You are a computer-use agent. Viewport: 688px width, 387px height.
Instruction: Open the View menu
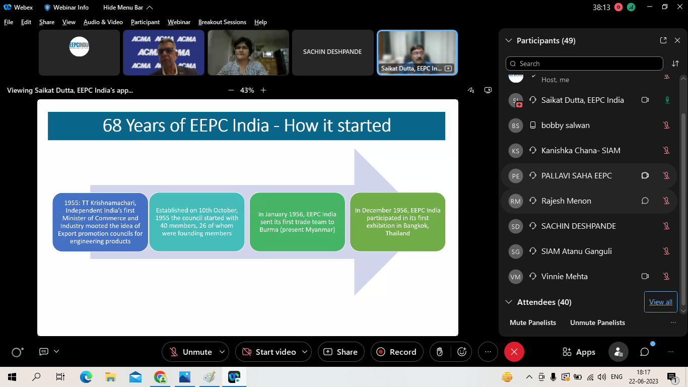click(x=69, y=22)
